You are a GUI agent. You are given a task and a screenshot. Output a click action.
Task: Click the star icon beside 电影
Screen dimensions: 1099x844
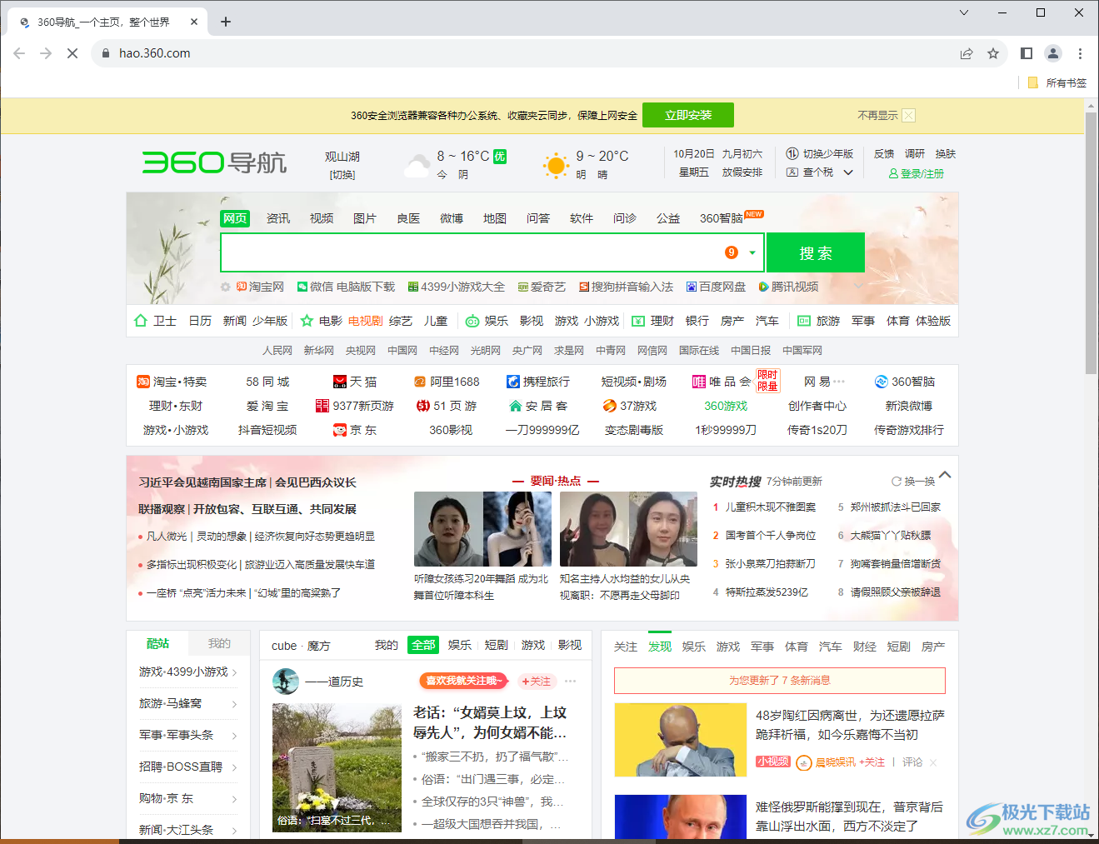click(x=307, y=321)
